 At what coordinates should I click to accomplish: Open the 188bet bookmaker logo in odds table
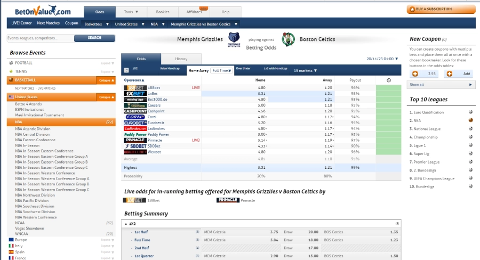click(135, 88)
